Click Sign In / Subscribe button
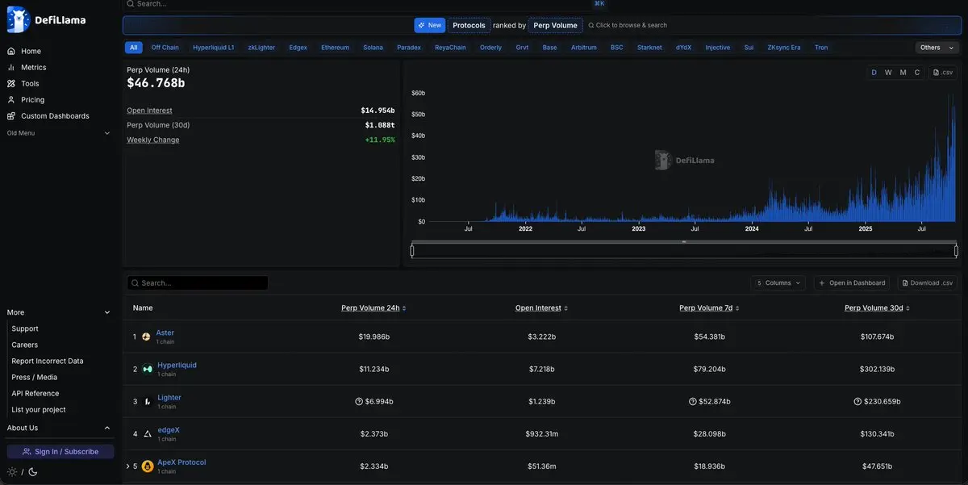The width and height of the screenshot is (968, 485). [x=60, y=452]
